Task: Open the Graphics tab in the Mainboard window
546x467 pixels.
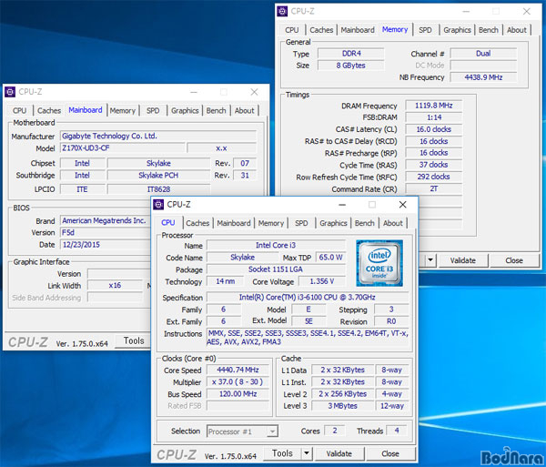Action: point(185,111)
